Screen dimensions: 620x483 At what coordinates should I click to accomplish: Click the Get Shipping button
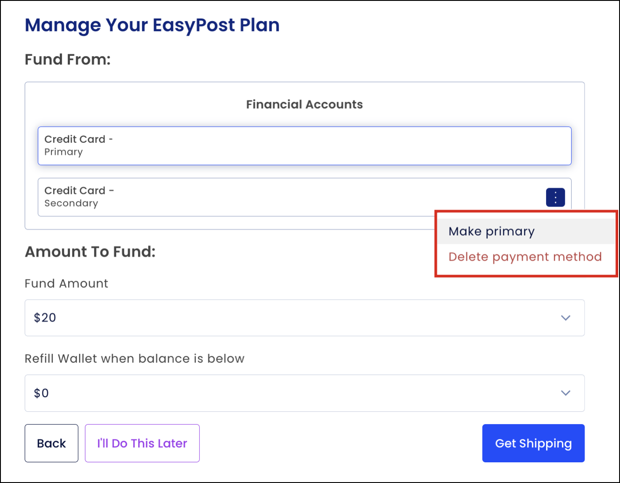point(533,443)
